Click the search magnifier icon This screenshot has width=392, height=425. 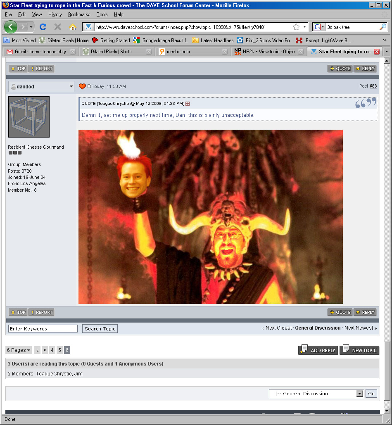pos(383,27)
